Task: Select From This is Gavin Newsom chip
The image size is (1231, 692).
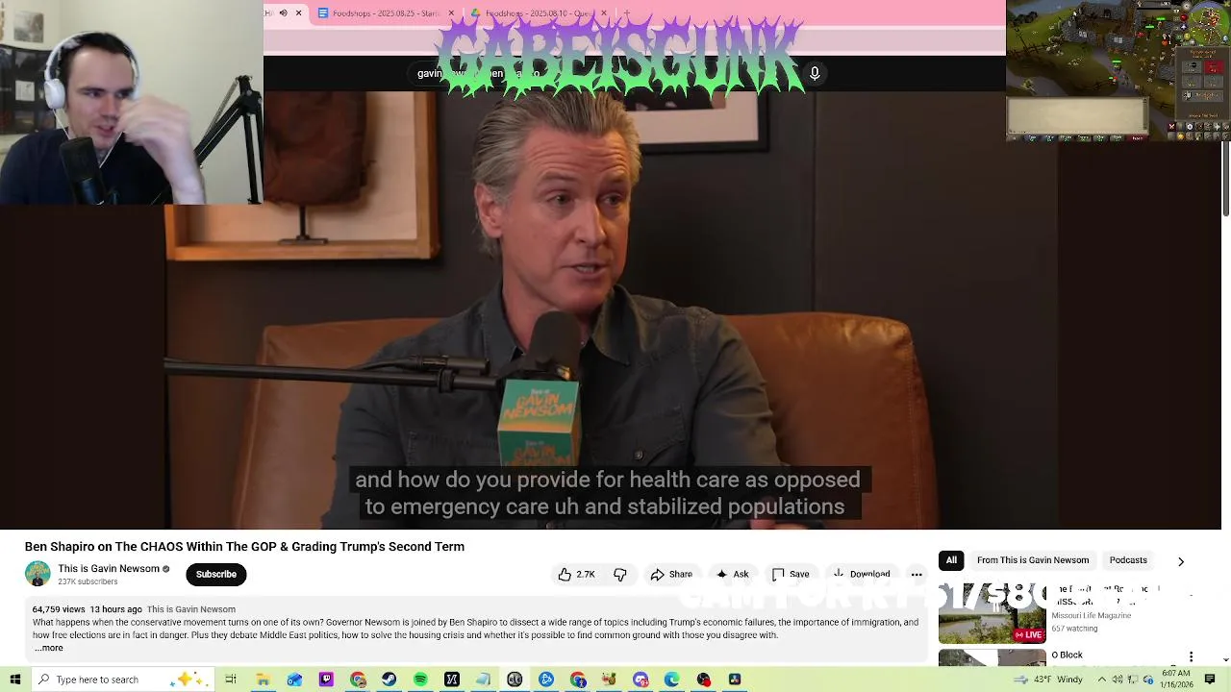Action: (1033, 560)
